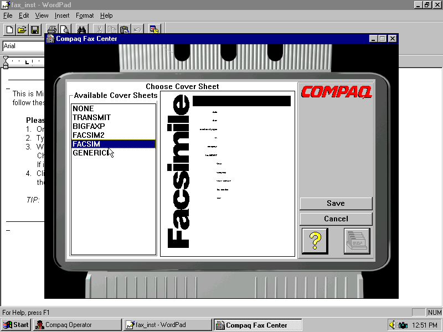443x332 pixels.
Task: Open the Insert menu in WordPad
Action: pyautogui.click(x=62, y=15)
